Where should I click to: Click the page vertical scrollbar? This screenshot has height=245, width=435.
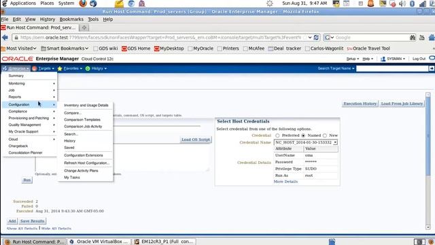pyautogui.click(x=428, y=161)
